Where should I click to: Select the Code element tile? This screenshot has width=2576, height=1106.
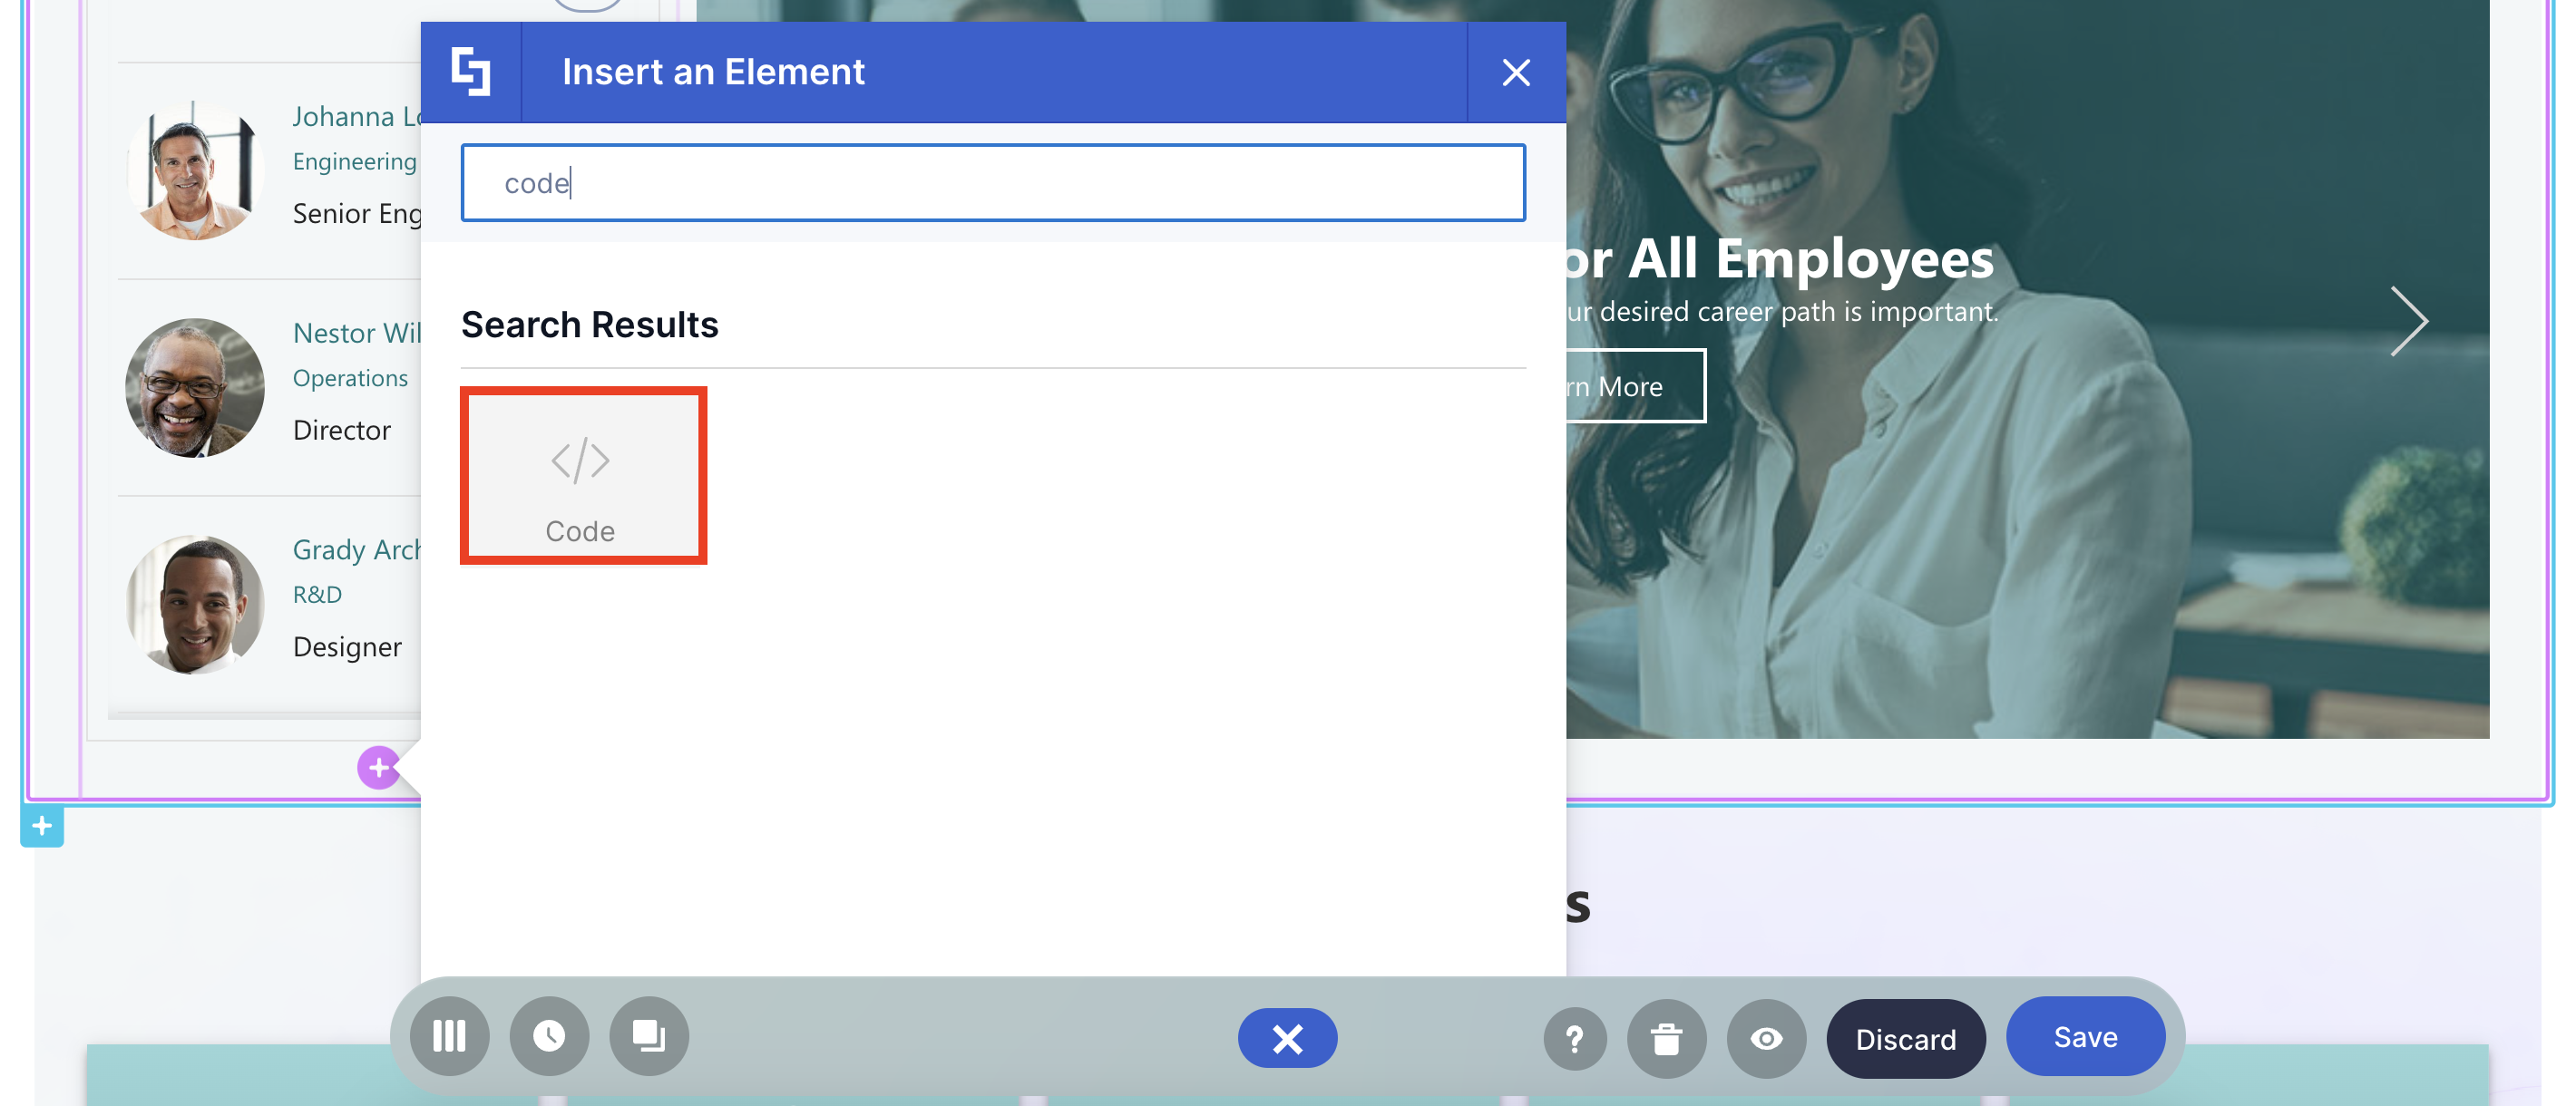[x=582, y=474]
